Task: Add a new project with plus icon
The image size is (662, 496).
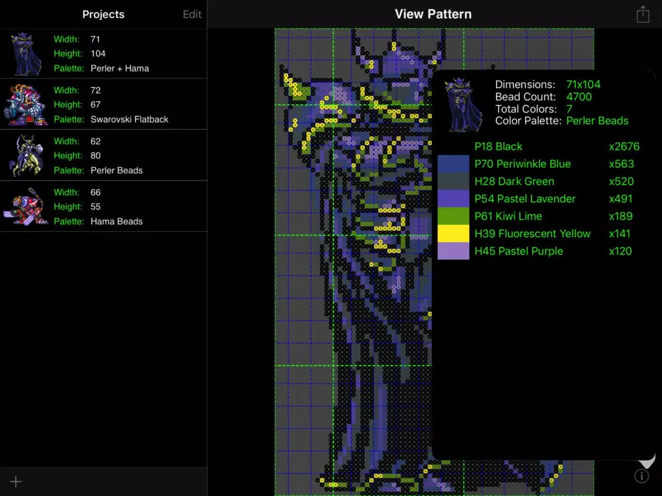Action: pos(16,481)
